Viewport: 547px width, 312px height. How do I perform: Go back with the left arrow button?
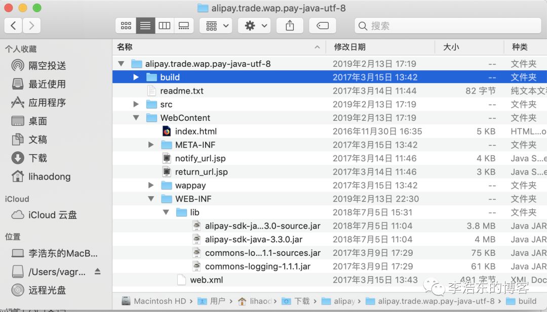(x=13, y=25)
